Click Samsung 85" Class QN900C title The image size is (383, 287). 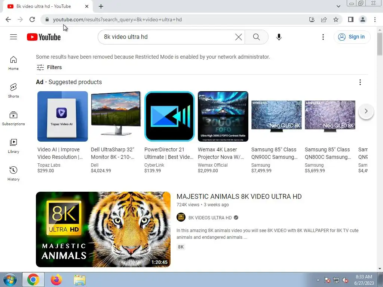275,153
